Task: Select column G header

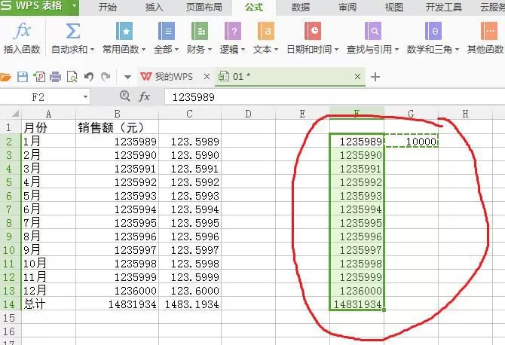Action: click(x=411, y=114)
